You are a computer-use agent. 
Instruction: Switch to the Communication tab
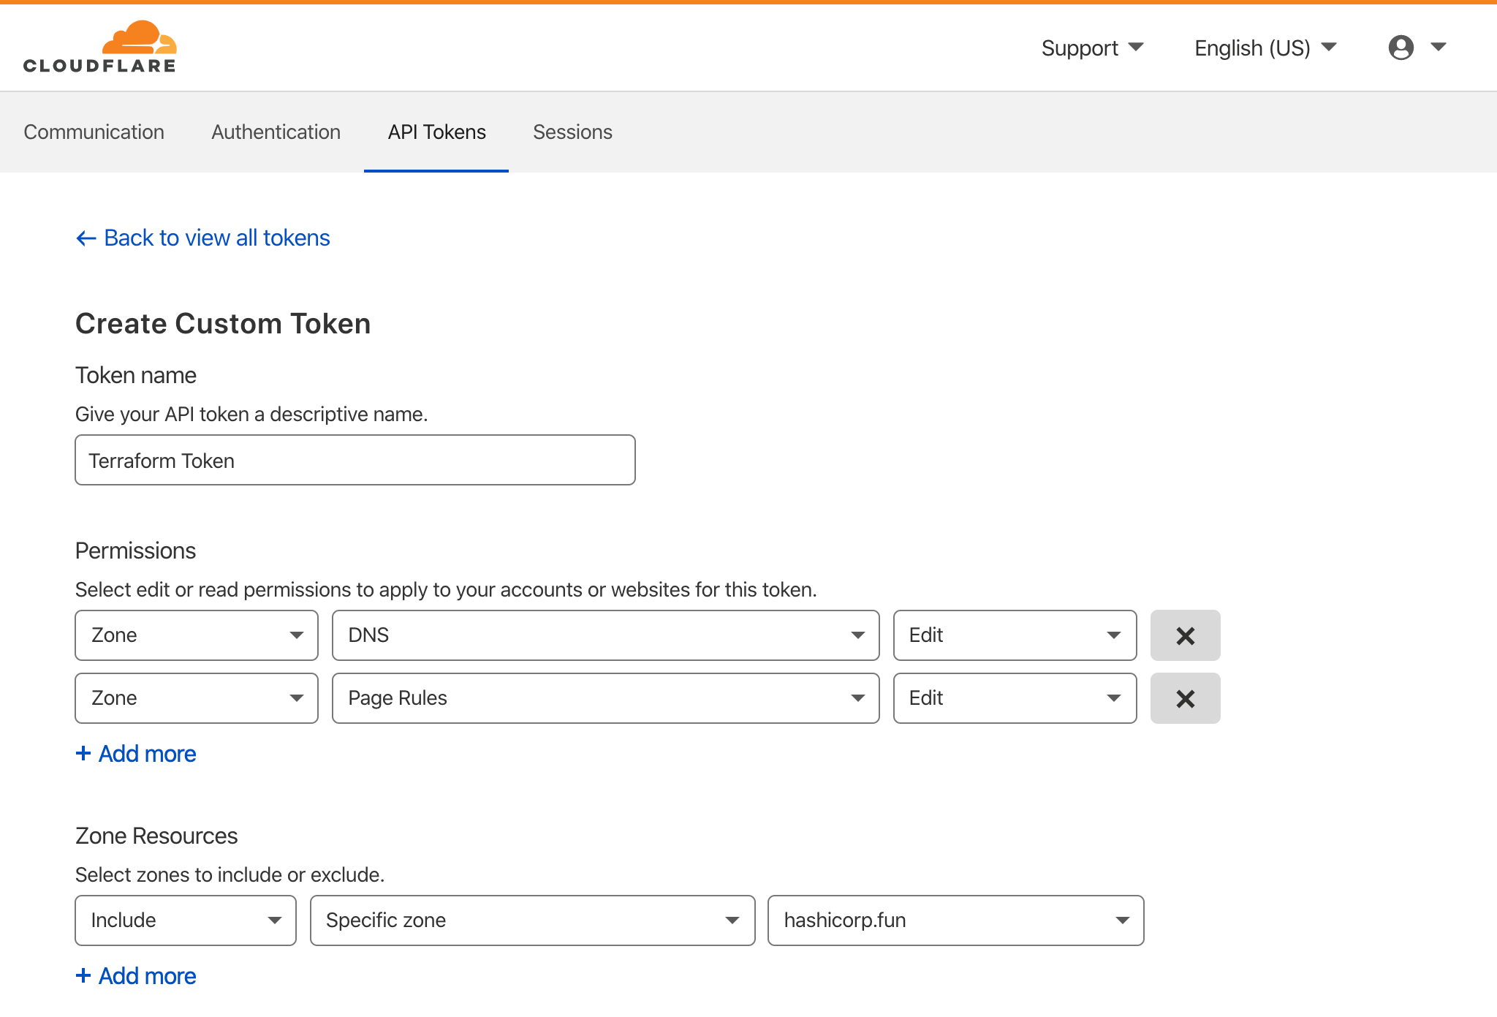tap(94, 132)
